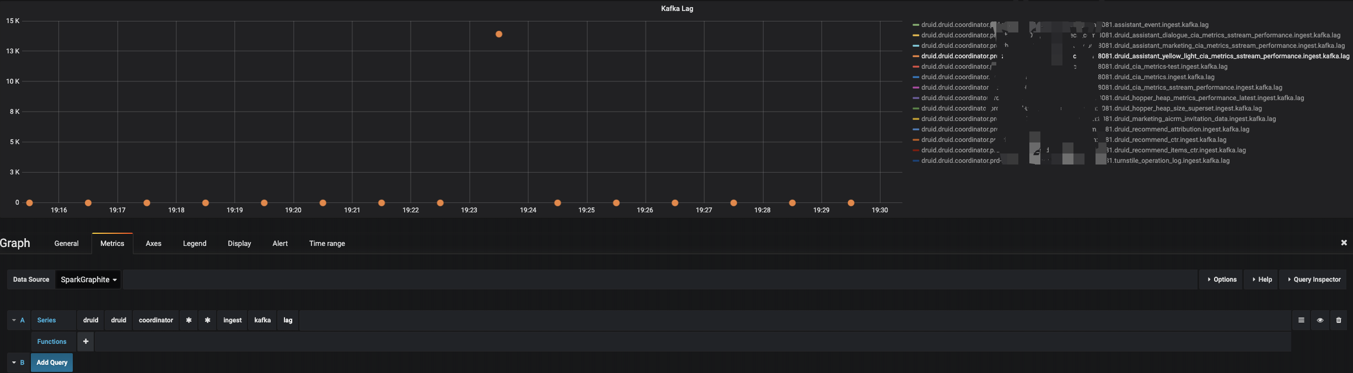Toggle druid_assistant_dialogue_cia_metrics legend series

click(1130, 35)
